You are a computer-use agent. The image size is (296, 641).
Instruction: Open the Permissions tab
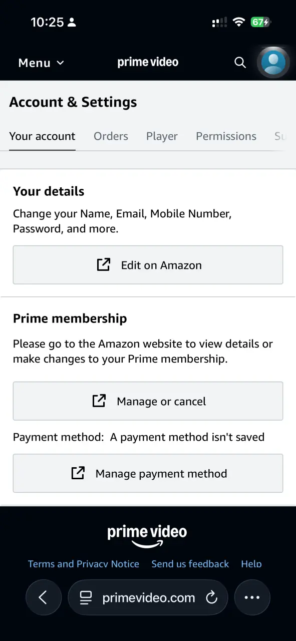[226, 136]
